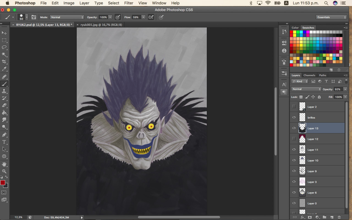Select the Magic Wand tool
The height and width of the screenshot is (220, 352).
pyautogui.click(x=4, y=54)
